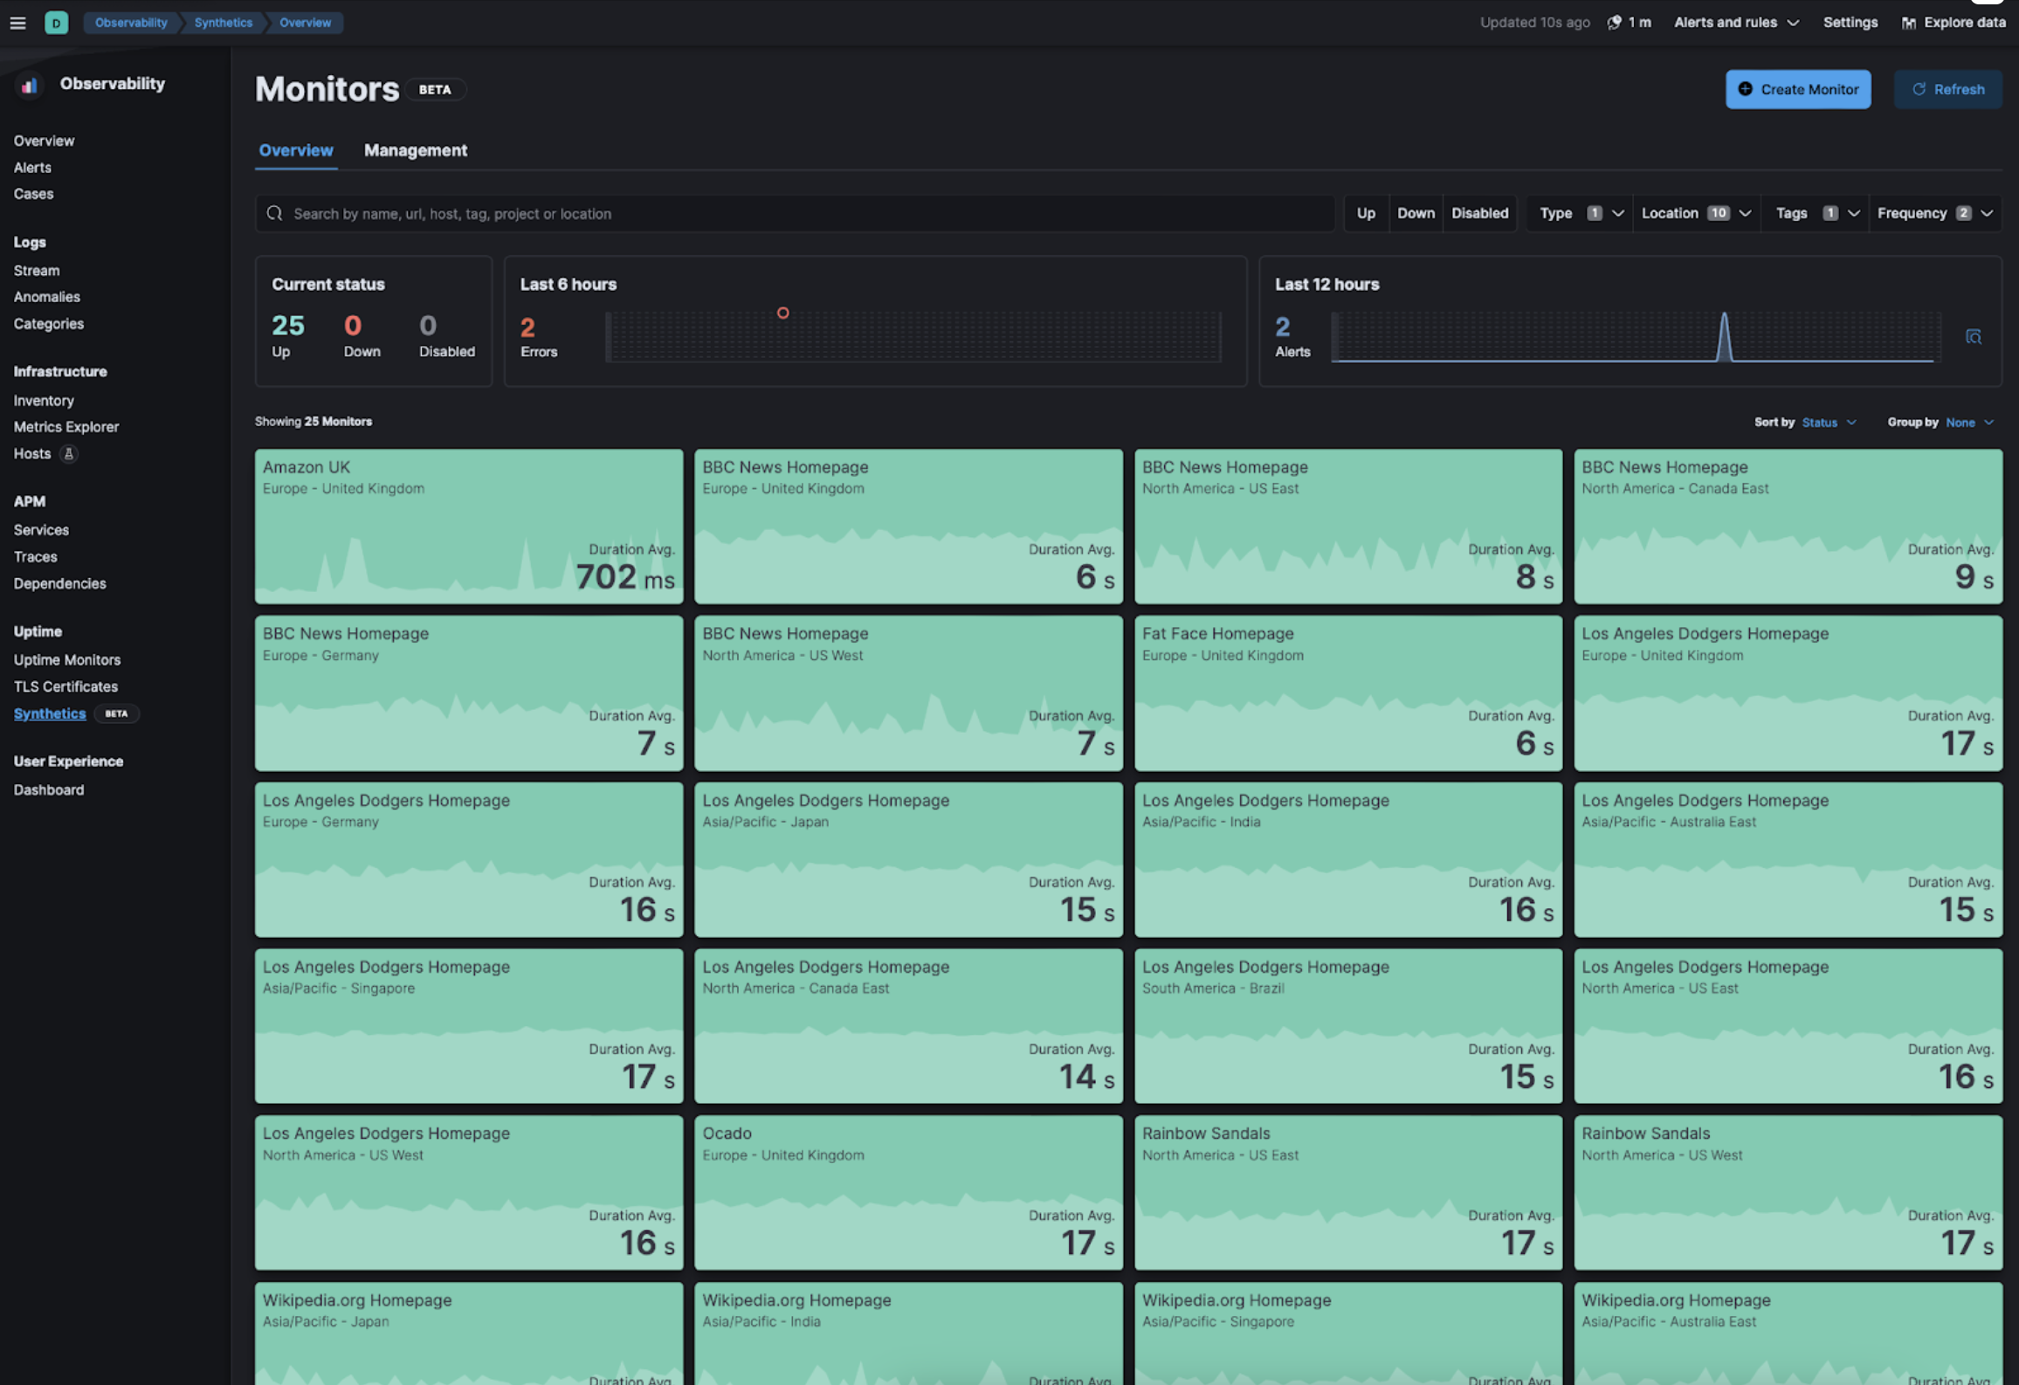Select the Overview tab
This screenshot has width=2019, height=1385.
(x=294, y=150)
